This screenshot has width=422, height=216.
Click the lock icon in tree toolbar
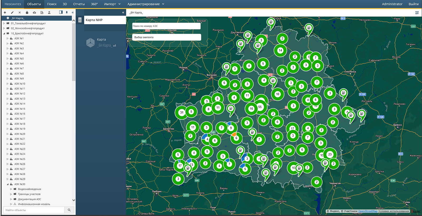[27, 12]
